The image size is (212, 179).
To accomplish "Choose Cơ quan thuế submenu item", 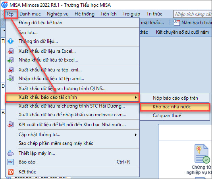I will coord(175,115).
